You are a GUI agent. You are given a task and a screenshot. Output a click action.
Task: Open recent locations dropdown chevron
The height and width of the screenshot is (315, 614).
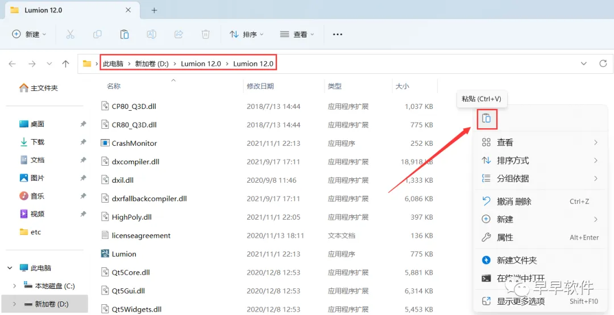(x=49, y=64)
